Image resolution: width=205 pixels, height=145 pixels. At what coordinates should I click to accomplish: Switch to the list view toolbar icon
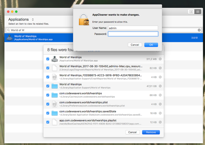[x=198, y=12]
